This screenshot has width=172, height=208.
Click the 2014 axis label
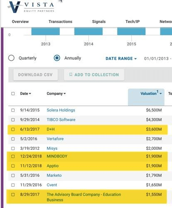88,44
